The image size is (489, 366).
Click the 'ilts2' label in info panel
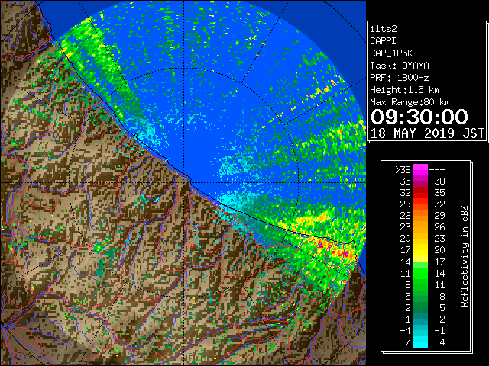pyautogui.click(x=384, y=29)
